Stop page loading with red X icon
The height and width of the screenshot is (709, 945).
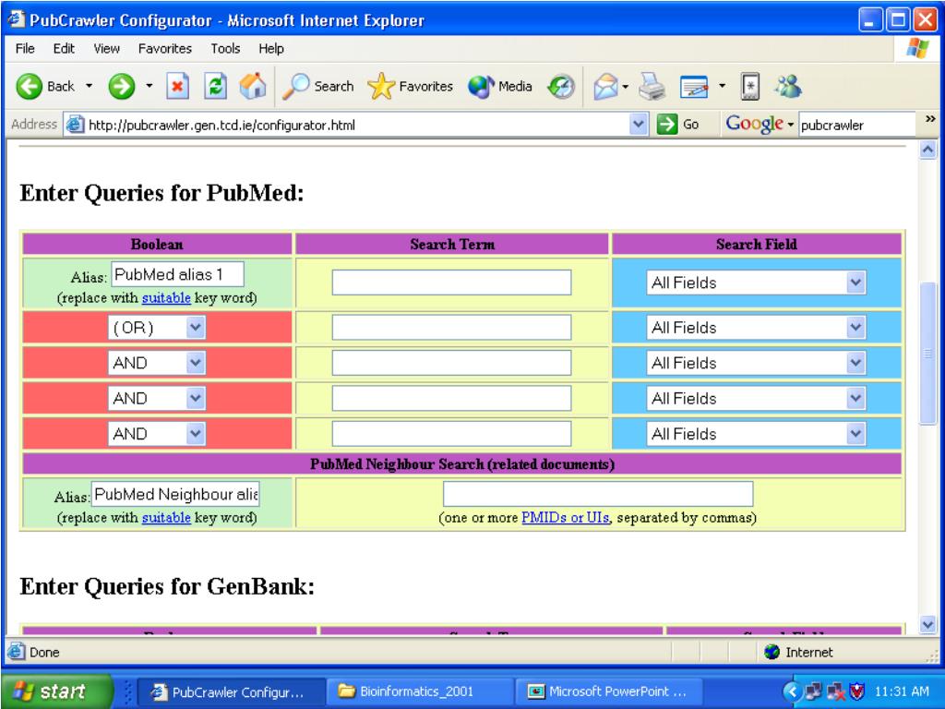[x=177, y=87]
